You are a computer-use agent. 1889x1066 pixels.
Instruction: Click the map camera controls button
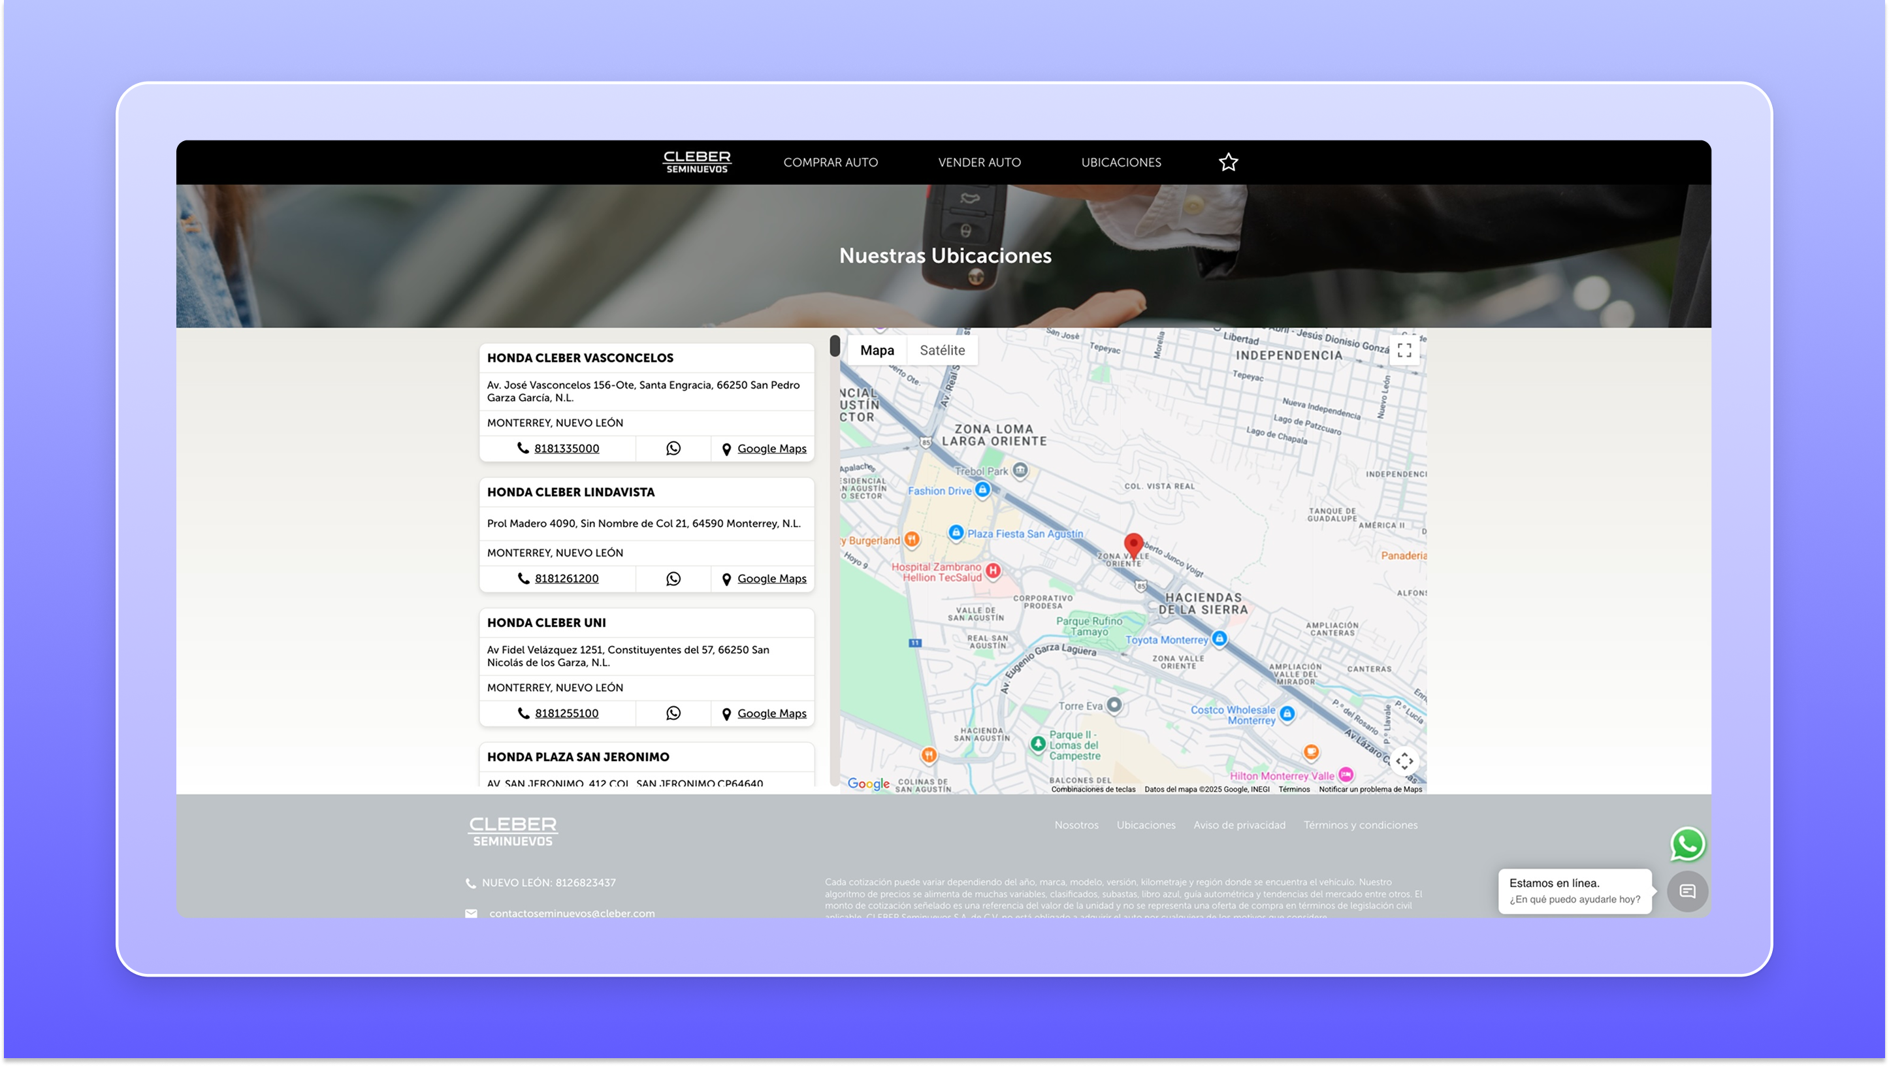pos(1404,761)
